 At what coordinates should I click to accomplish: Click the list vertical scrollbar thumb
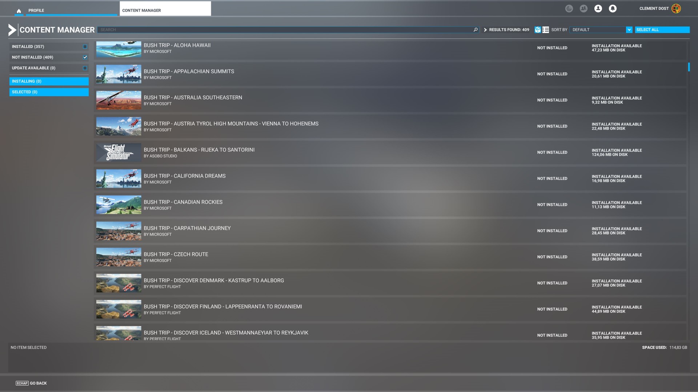pos(689,67)
